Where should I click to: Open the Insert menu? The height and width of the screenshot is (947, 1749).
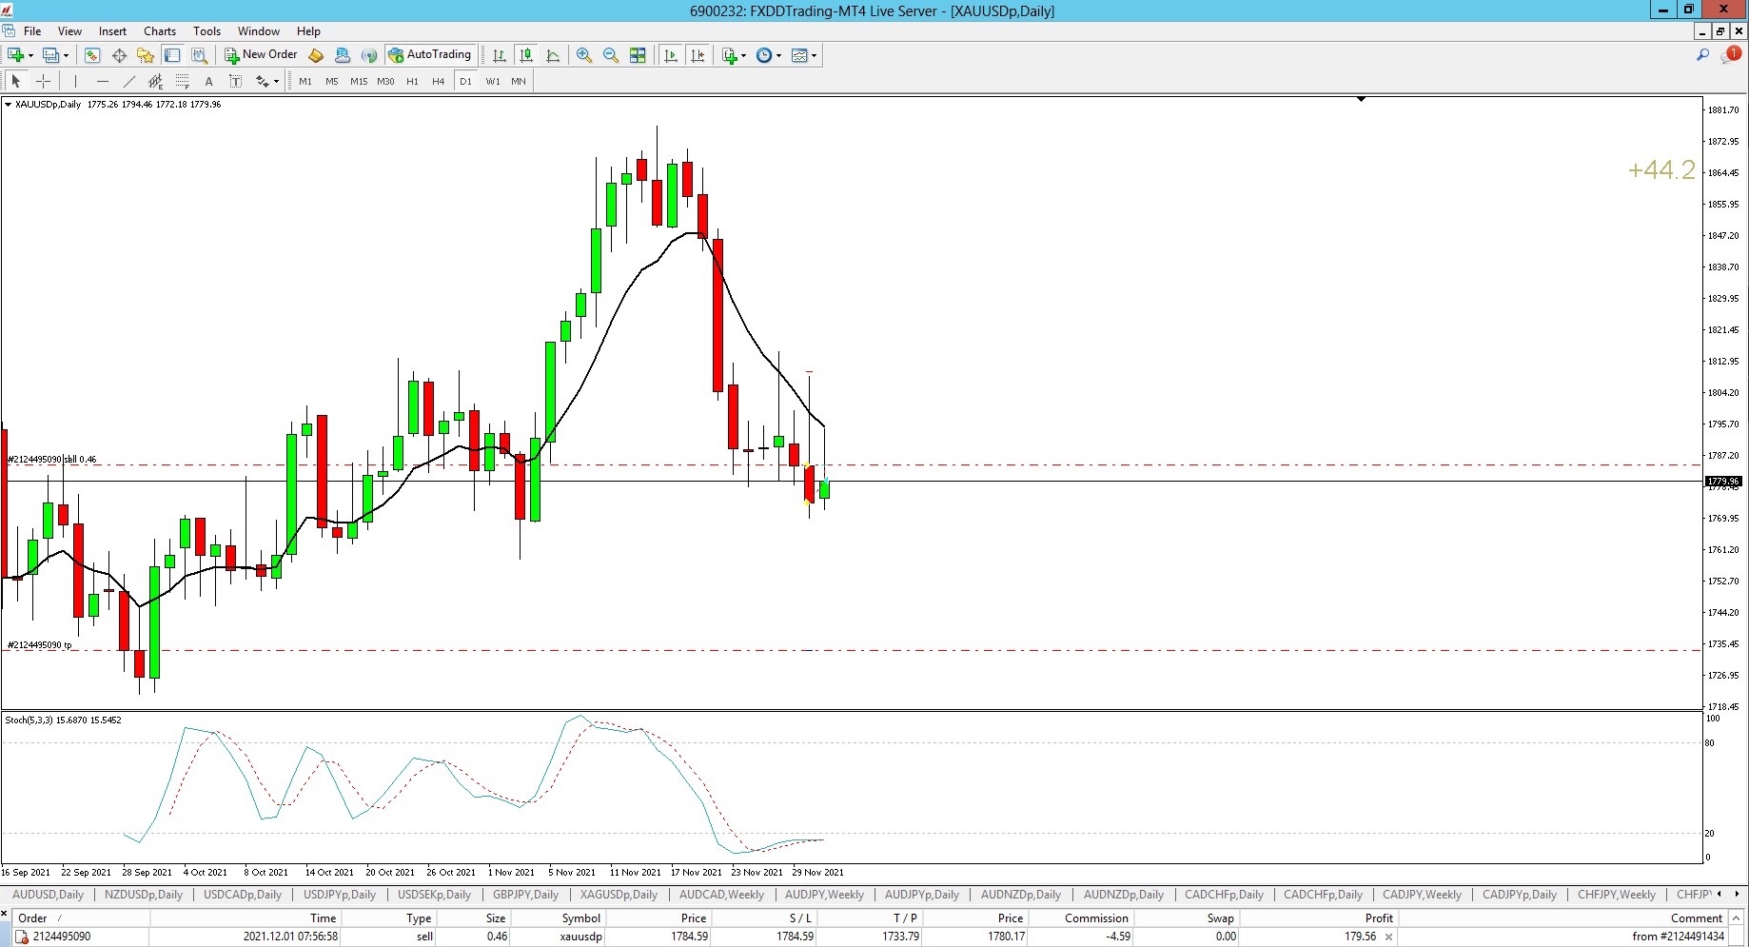click(x=112, y=31)
